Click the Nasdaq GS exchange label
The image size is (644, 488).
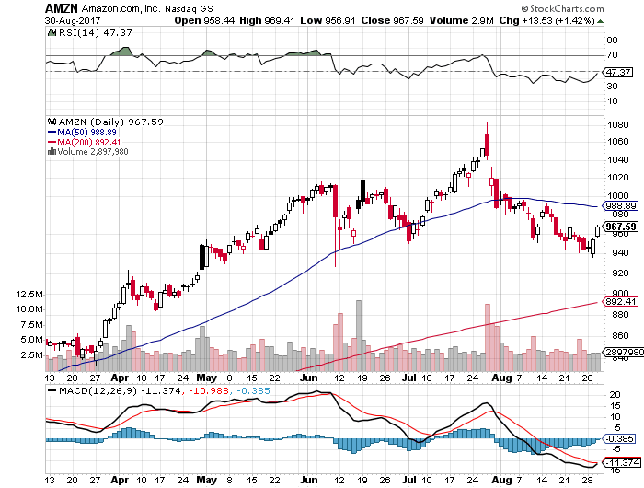pyautogui.click(x=190, y=8)
